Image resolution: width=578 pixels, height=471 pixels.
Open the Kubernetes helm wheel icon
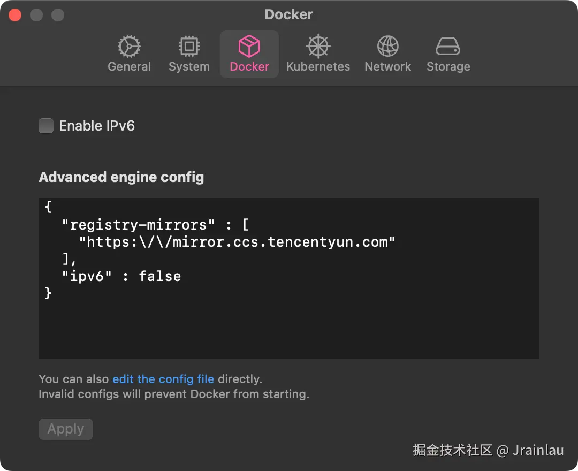318,47
